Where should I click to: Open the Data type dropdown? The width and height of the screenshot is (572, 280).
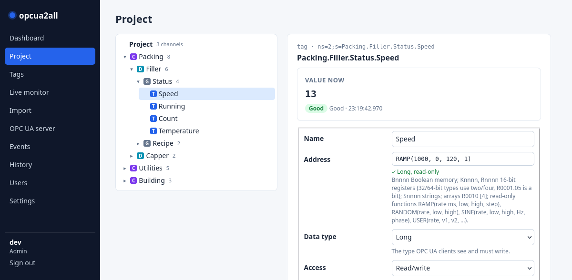463,237
